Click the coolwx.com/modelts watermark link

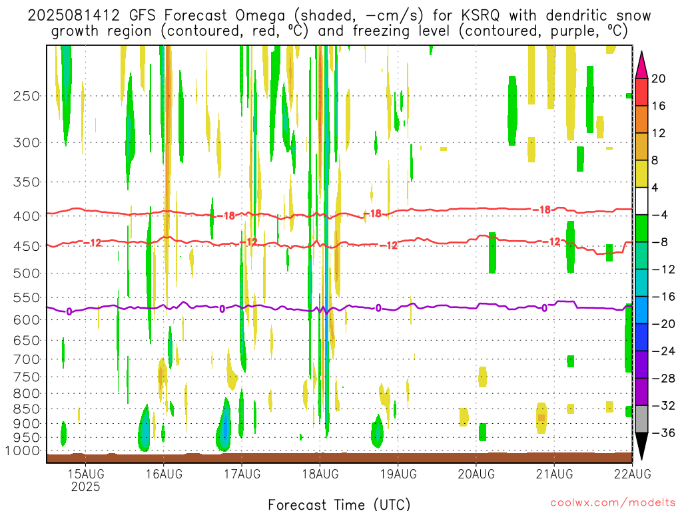tap(612, 503)
